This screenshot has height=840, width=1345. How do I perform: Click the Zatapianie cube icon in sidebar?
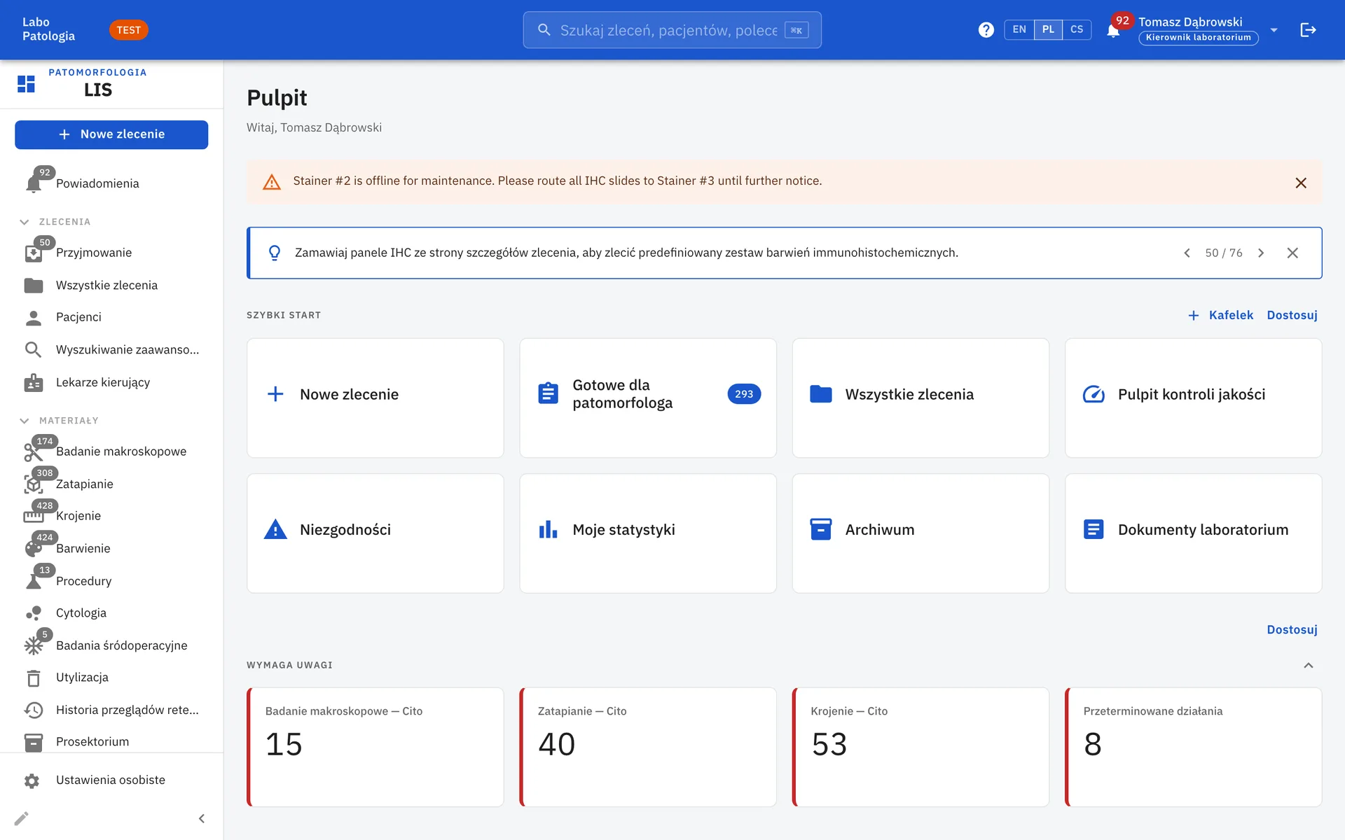[33, 484]
